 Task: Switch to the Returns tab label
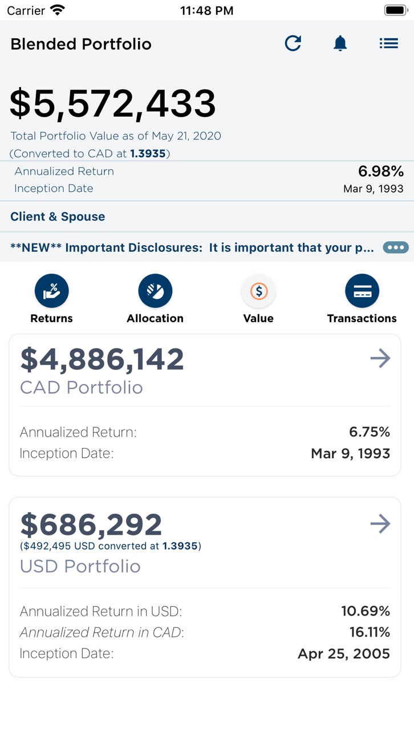click(52, 318)
